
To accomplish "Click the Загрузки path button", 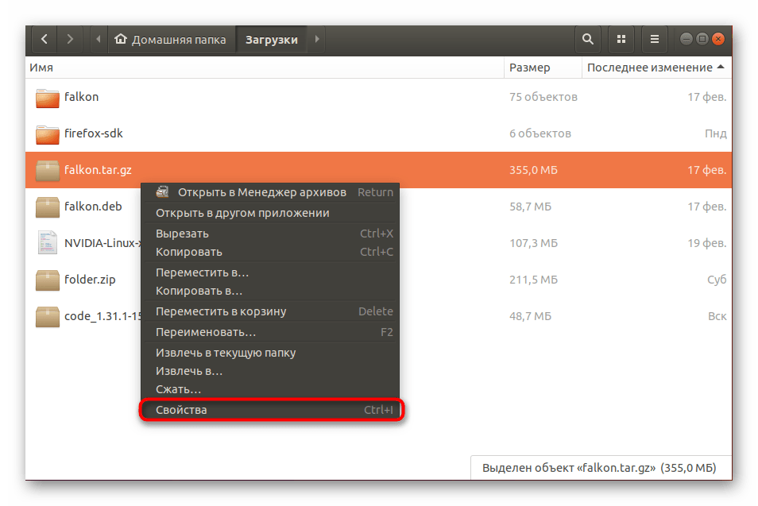I will tap(272, 39).
